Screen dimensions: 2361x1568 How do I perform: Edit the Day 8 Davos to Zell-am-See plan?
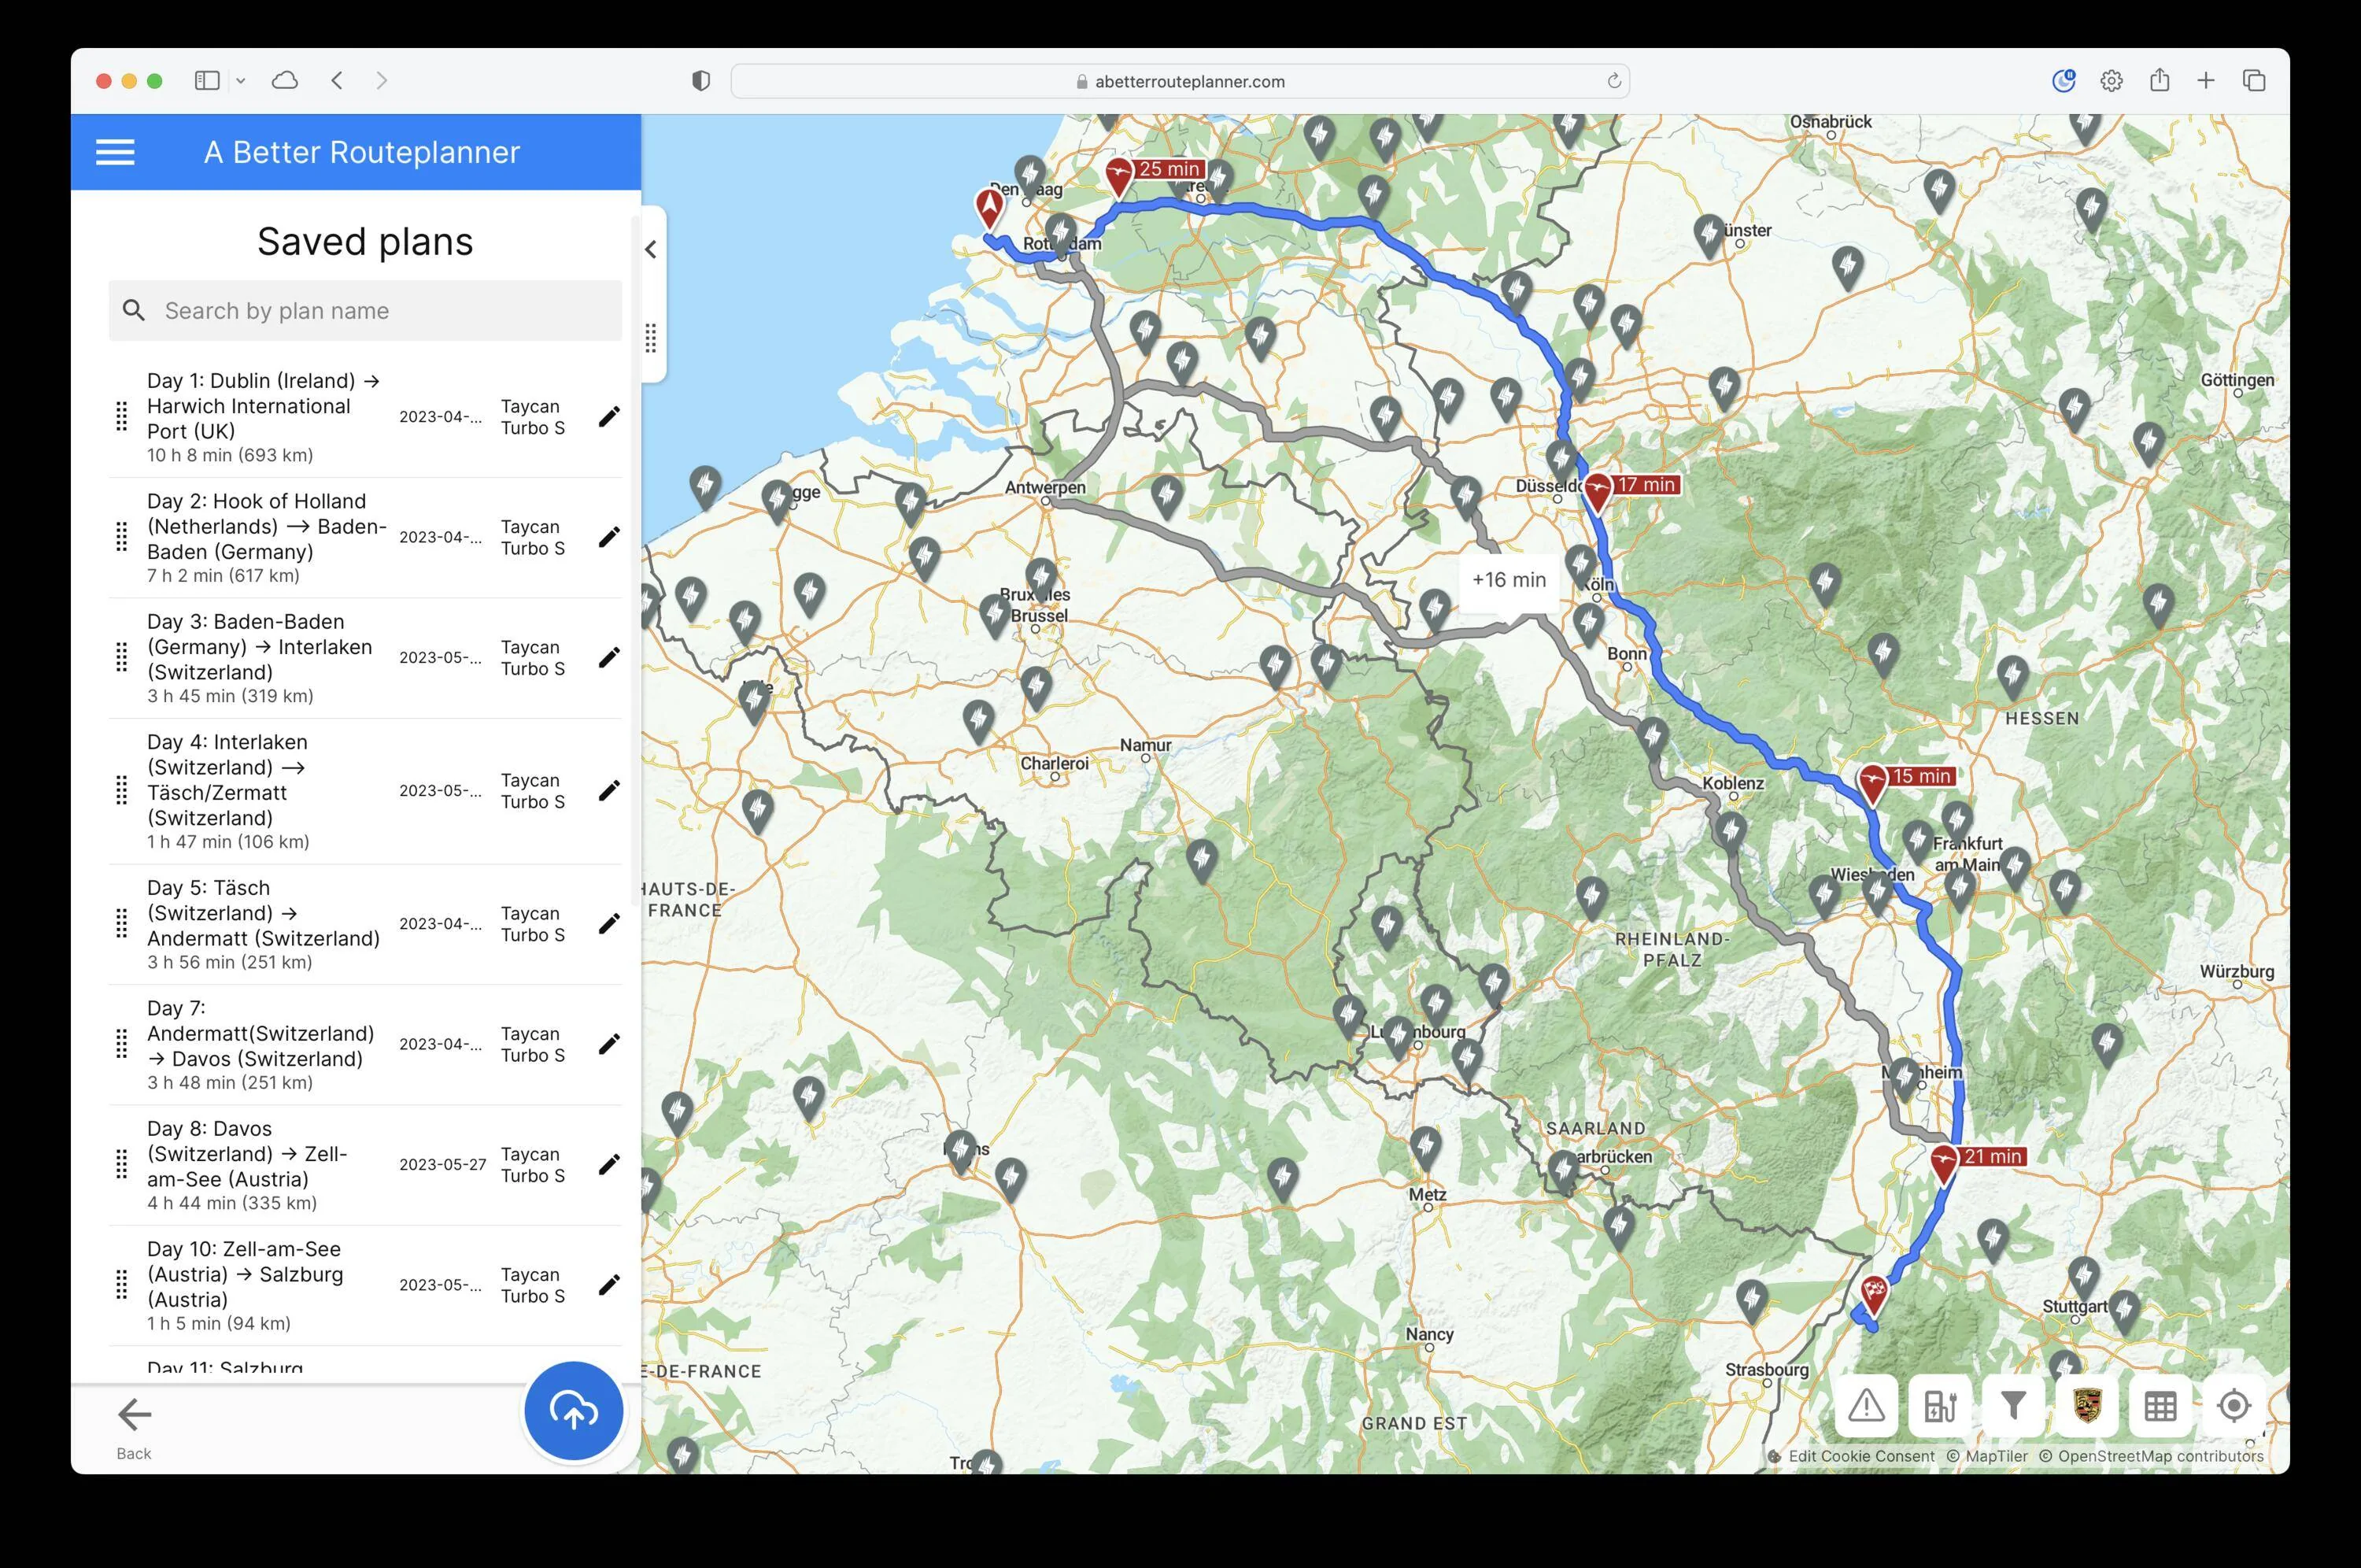point(608,1164)
